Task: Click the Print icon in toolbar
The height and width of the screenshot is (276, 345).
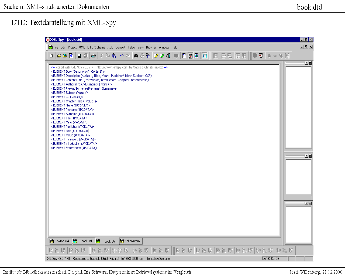Action: pos(93,56)
